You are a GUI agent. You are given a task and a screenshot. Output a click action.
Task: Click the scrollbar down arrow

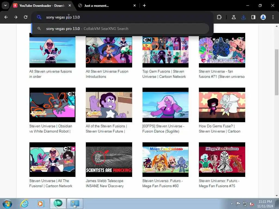tap(277, 196)
